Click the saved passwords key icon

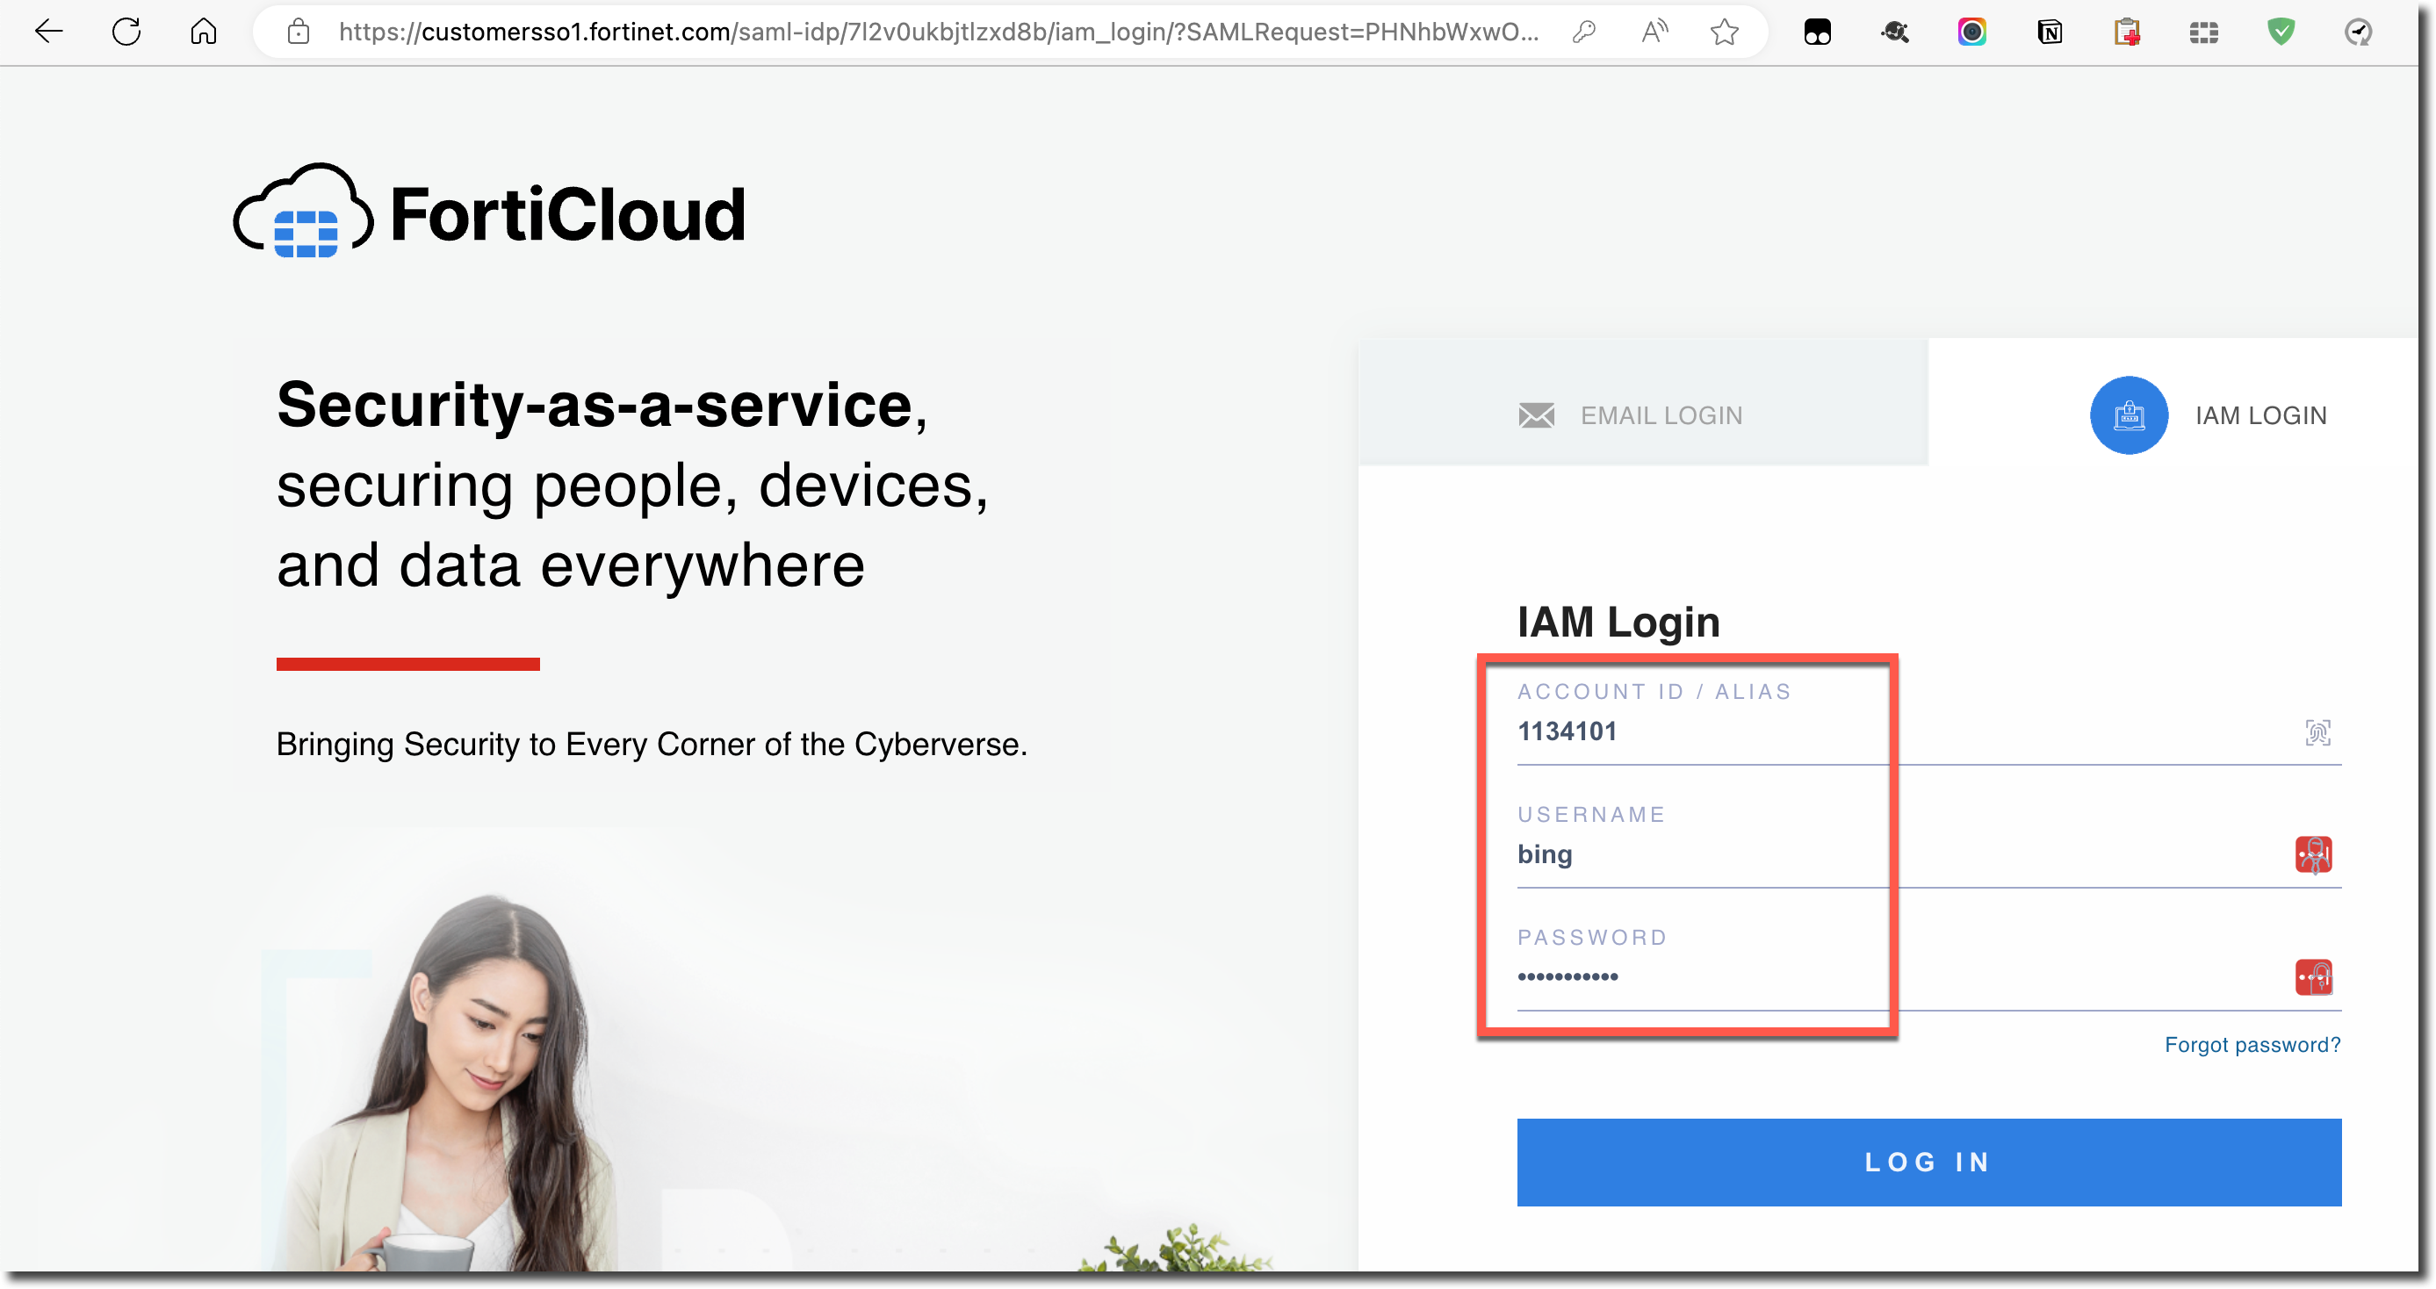(x=1584, y=33)
